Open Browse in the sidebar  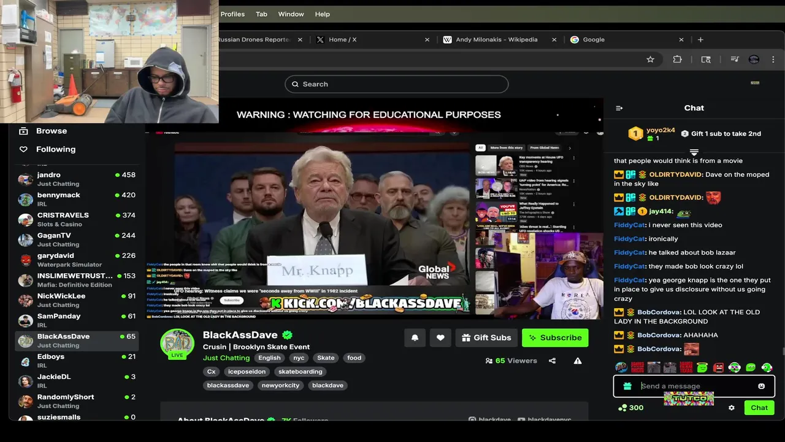[52, 131]
